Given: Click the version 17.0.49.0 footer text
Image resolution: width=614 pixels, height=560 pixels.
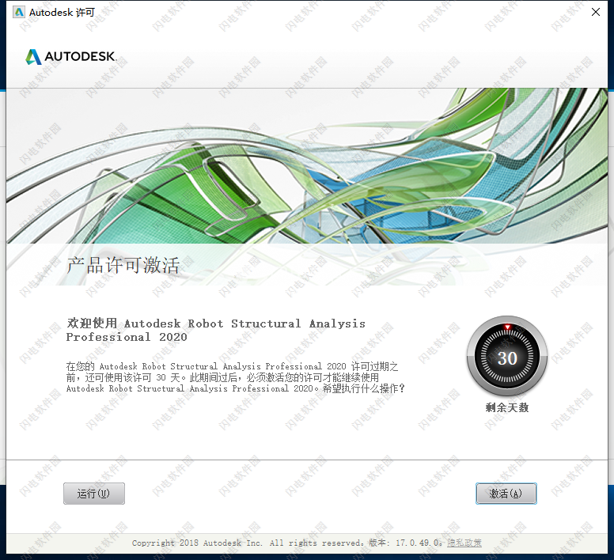Looking at the screenshot, I should click(406, 543).
